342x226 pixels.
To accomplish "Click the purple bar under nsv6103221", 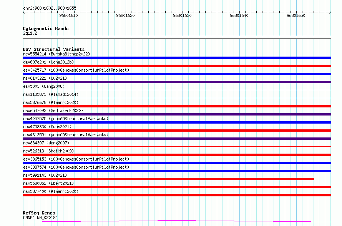I will [x=177, y=82].
